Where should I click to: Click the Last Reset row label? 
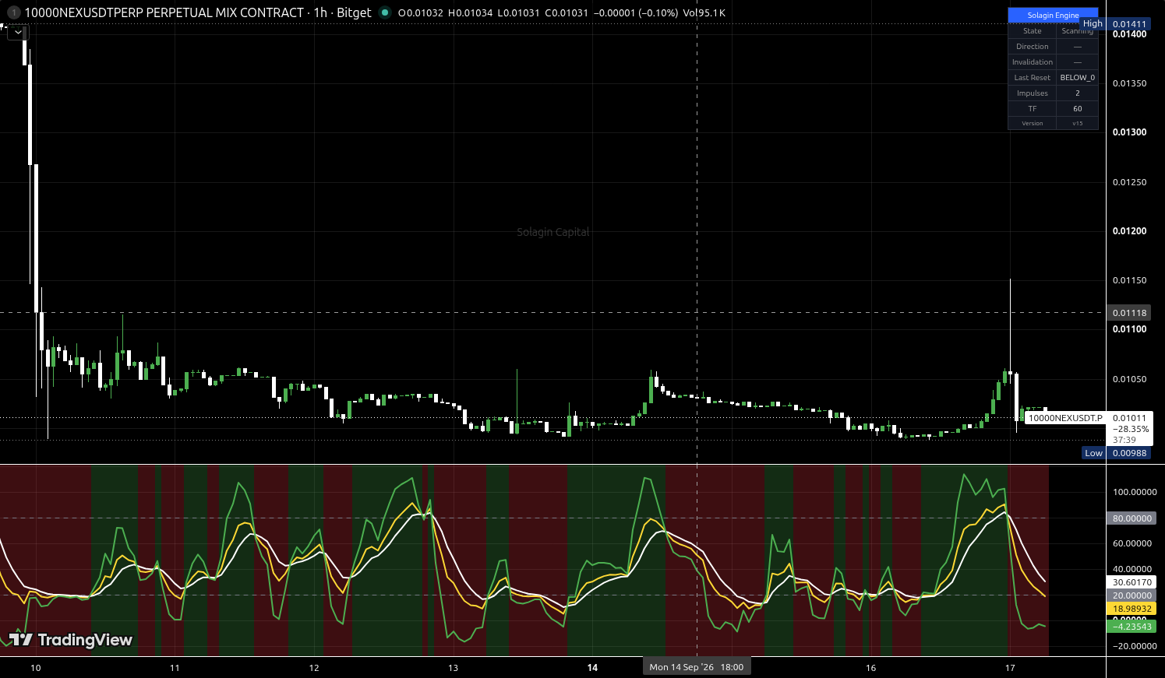click(x=1033, y=78)
